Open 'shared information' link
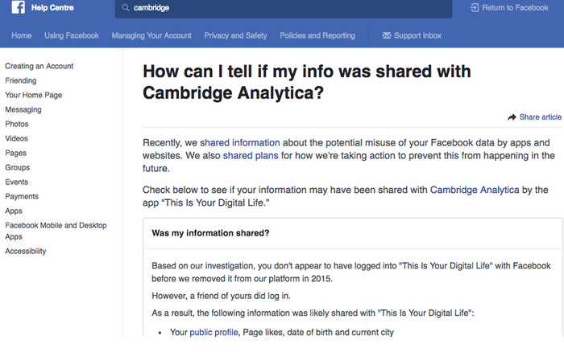The image size is (564, 352). click(x=240, y=142)
